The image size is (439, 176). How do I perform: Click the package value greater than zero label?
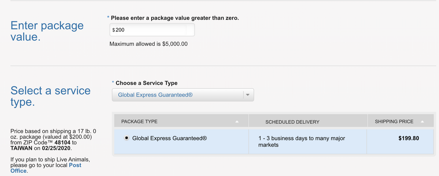click(x=175, y=18)
